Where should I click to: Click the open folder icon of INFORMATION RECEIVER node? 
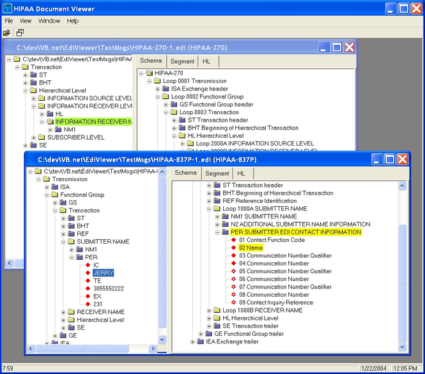point(50,122)
